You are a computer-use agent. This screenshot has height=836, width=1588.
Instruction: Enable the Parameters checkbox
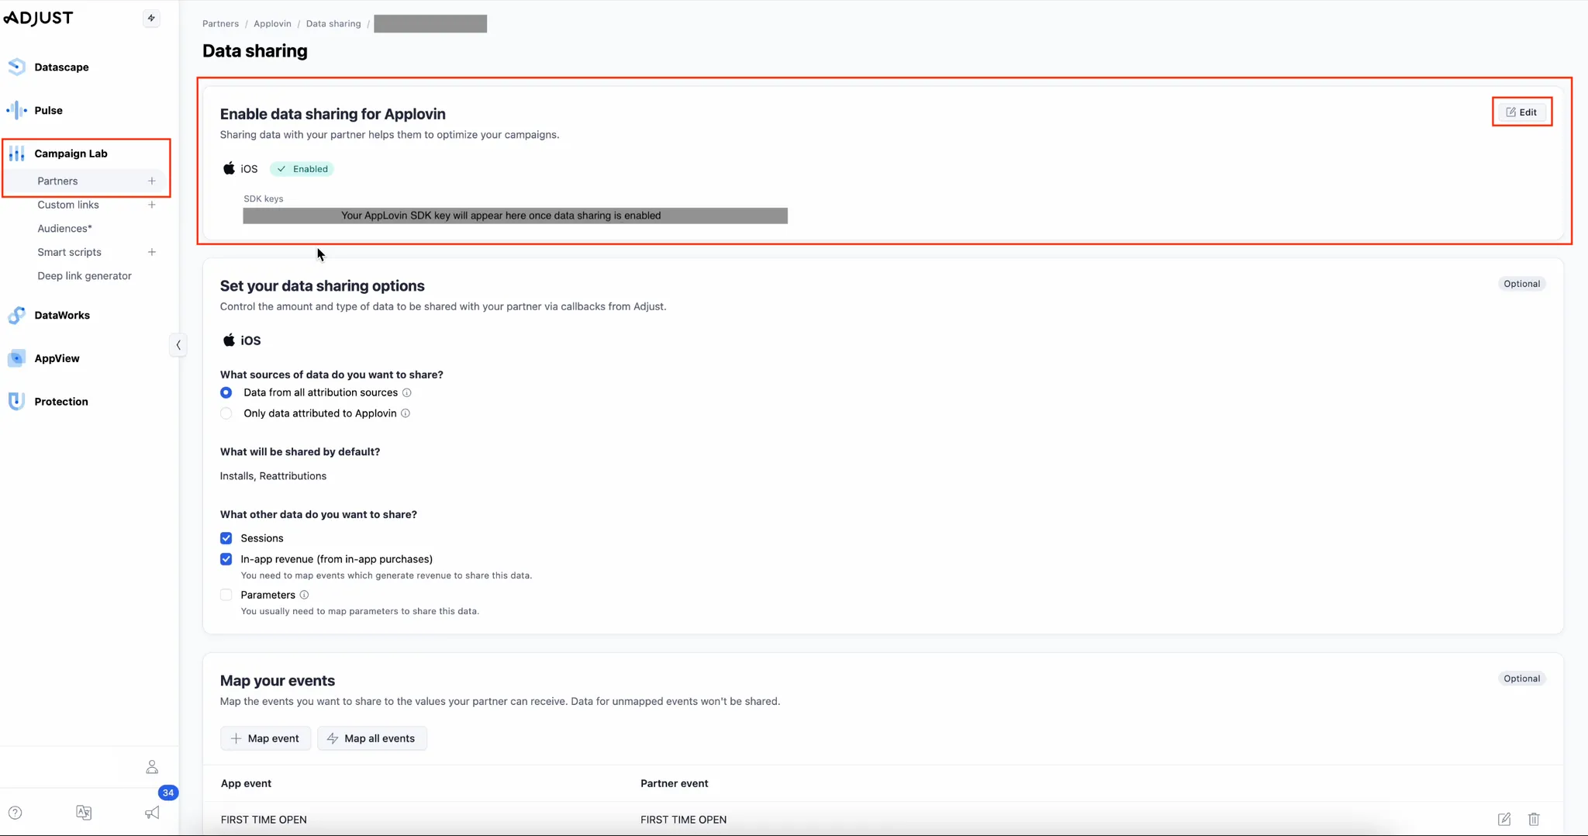click(x=226, y=595)
